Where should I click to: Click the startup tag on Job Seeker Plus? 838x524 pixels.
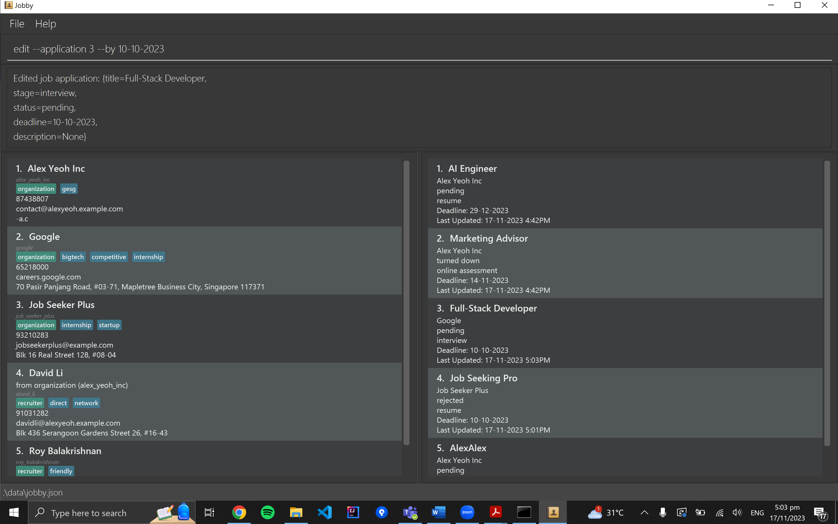click(109, 325)
